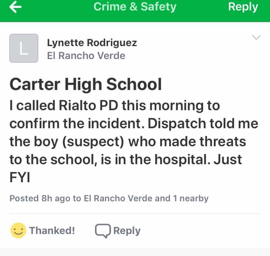Expand the post options chevron
The image size is (270, 256).
tap(256, 37)
